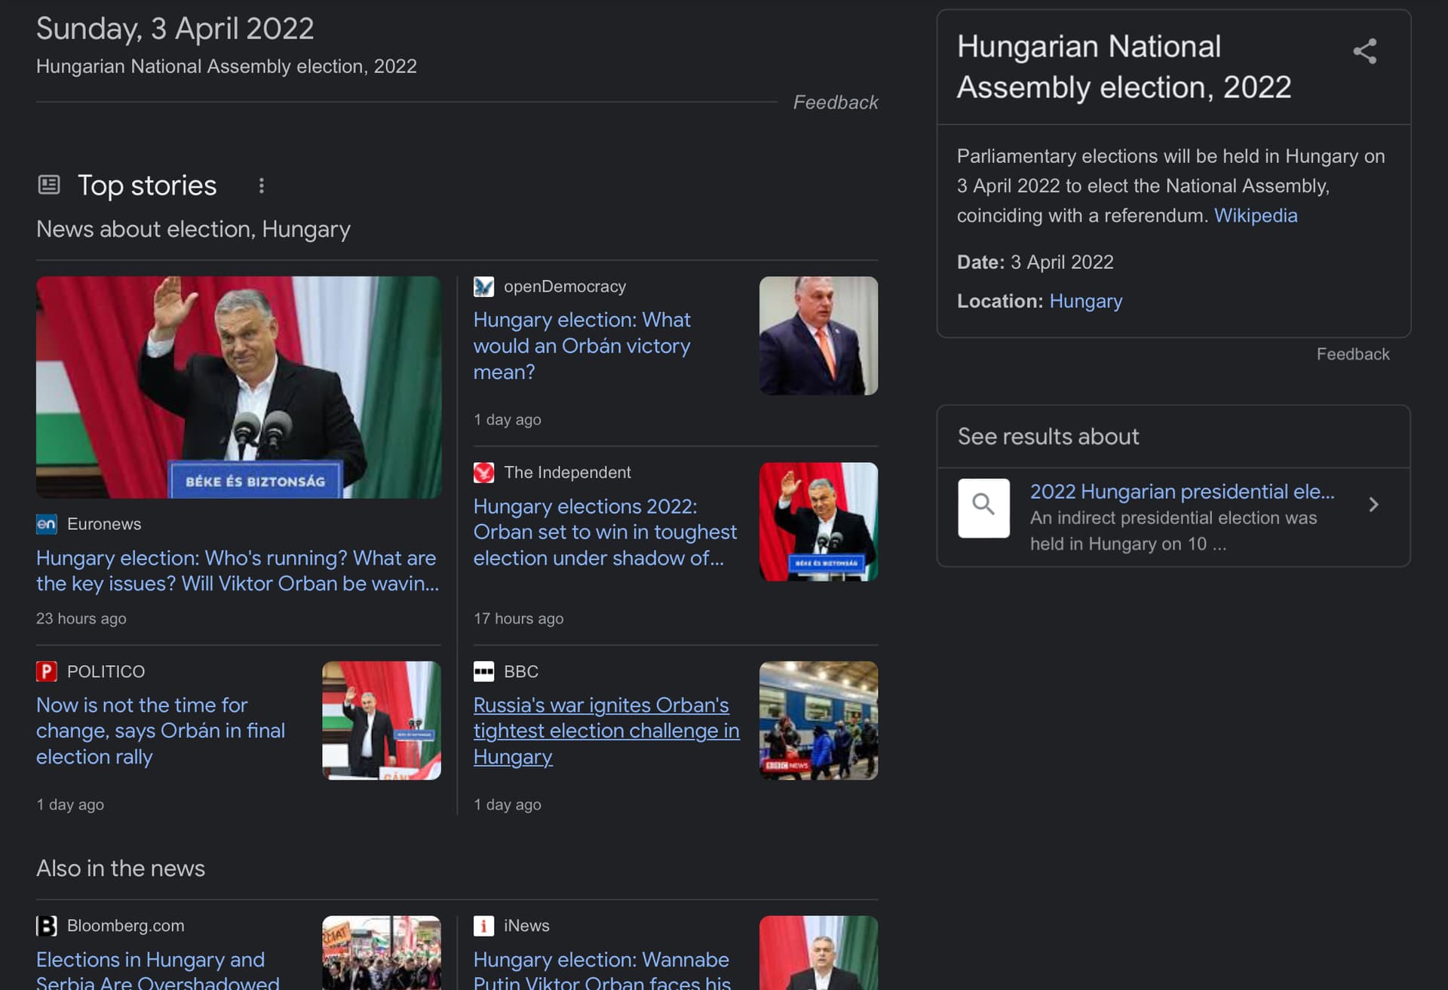Open Bloomberg 'Elections in Hungary and Serbia' headline

(158, 970)
